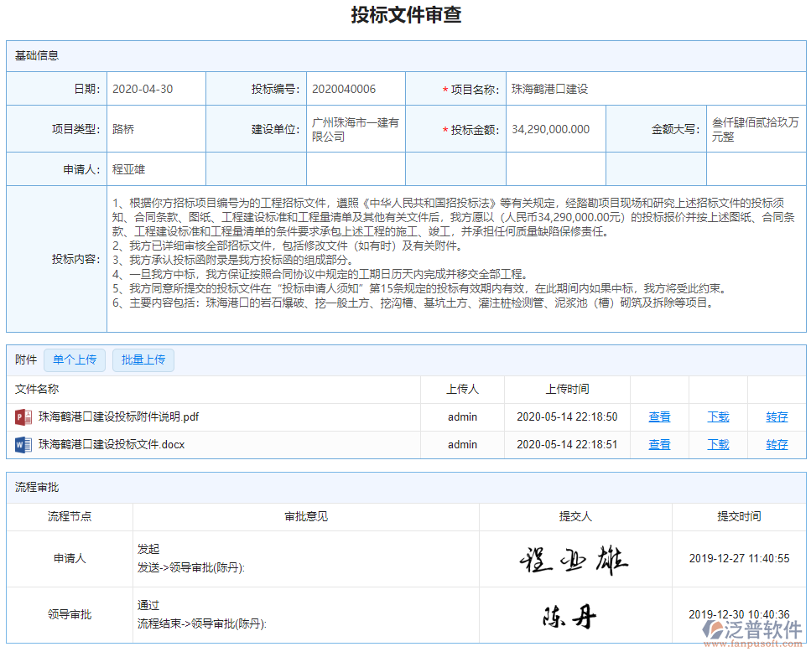Image resolution: width=811 pixels, height=657 pixels.
Task: Click 查看 to view the PDF attachment
Action: click(x=660, y=416)
